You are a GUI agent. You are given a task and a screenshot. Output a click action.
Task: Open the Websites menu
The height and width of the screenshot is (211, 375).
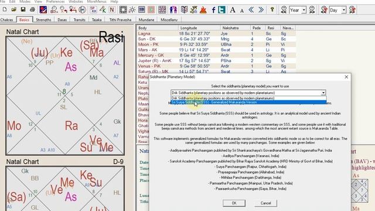[76, 1]
